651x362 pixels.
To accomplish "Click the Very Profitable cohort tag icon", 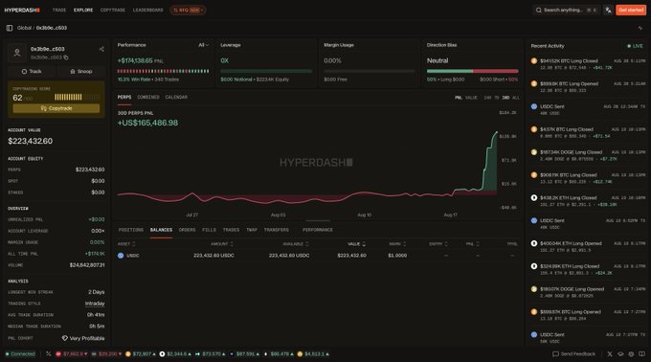I will 65,338.
